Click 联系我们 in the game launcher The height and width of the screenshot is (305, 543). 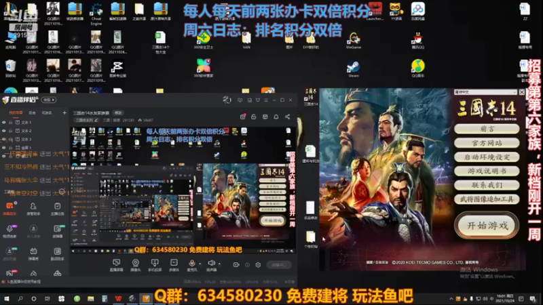(x=487, y=185)
